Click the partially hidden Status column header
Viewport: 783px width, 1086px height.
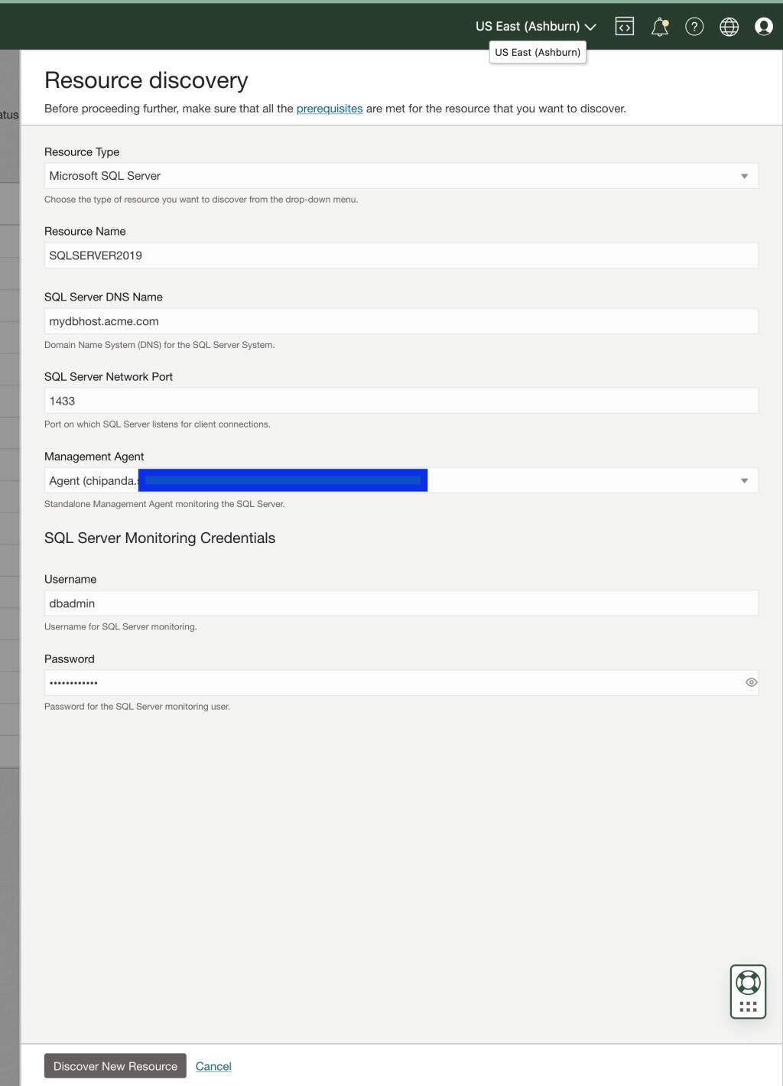pos(8,114)
